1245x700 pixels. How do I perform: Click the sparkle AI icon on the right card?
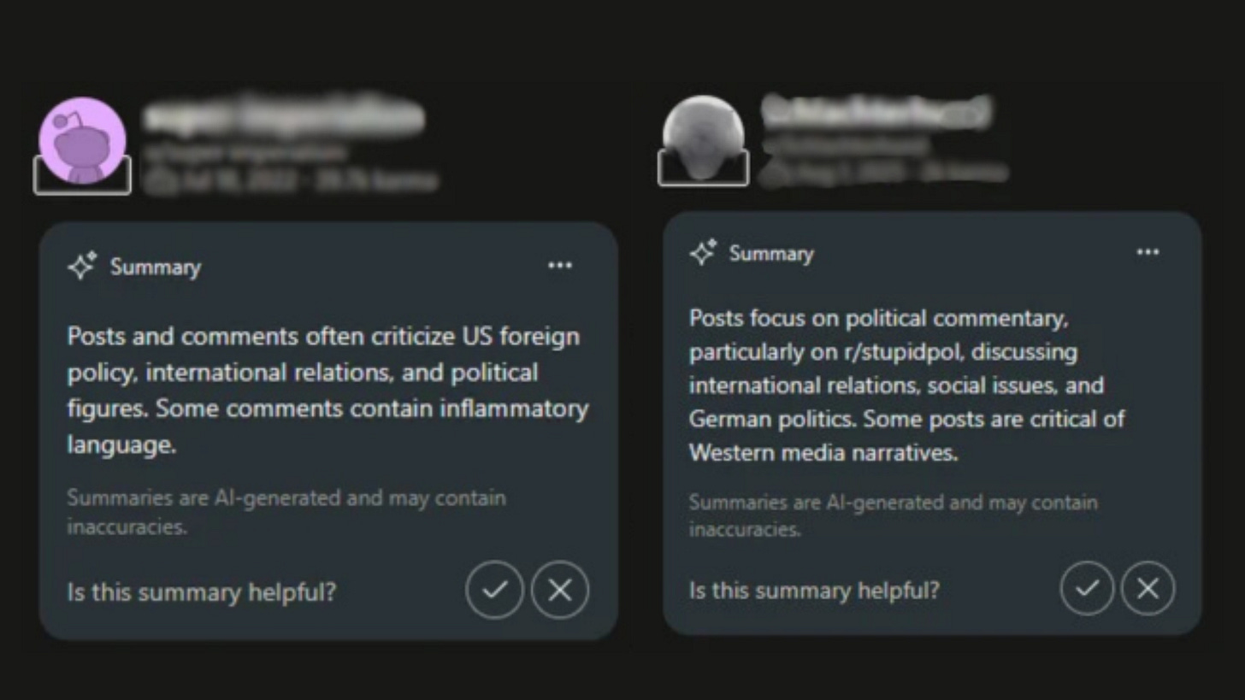[x=703, y=252]
